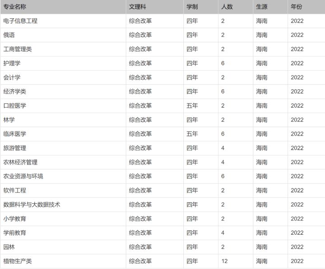The height and width of the screenshot is (269, 325).
Task: Click the 学制 column header
Action: tap(192, 7)
